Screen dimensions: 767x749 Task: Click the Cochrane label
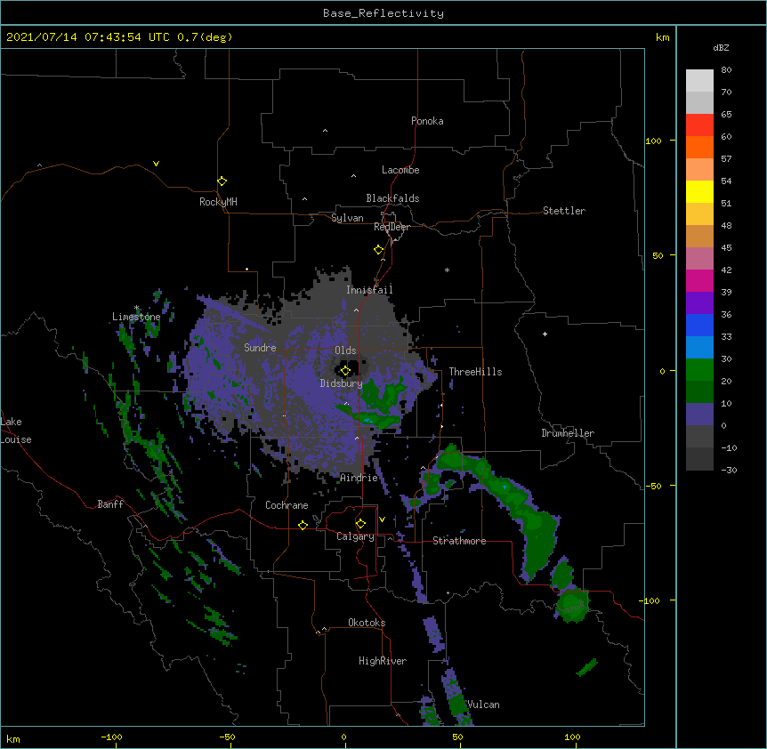(287, 505)
